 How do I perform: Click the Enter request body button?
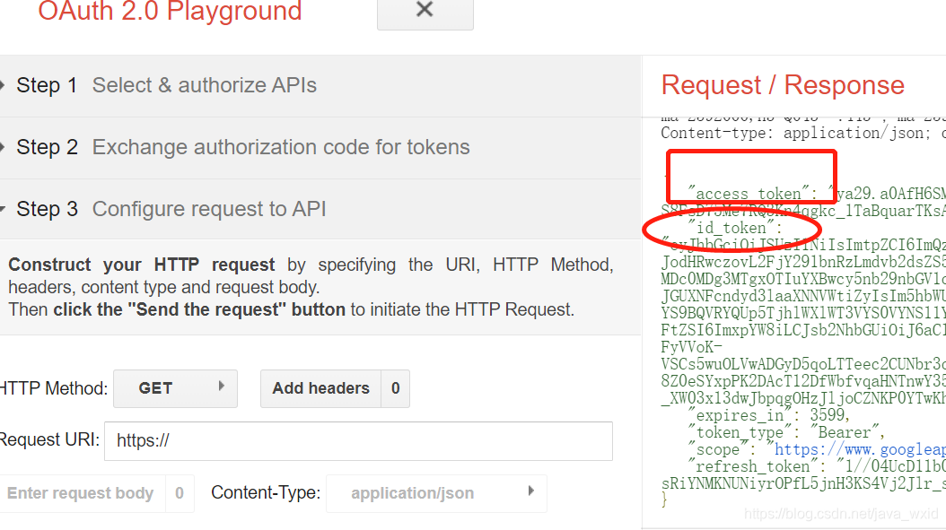[x=81, y=493]
